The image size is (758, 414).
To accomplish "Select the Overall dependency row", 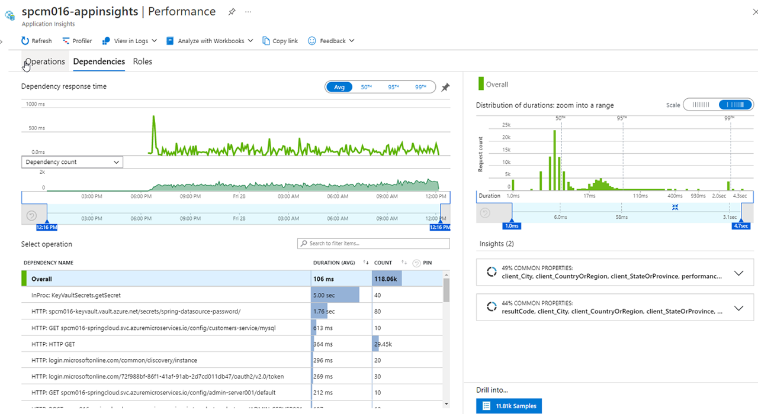I will 232,279.
